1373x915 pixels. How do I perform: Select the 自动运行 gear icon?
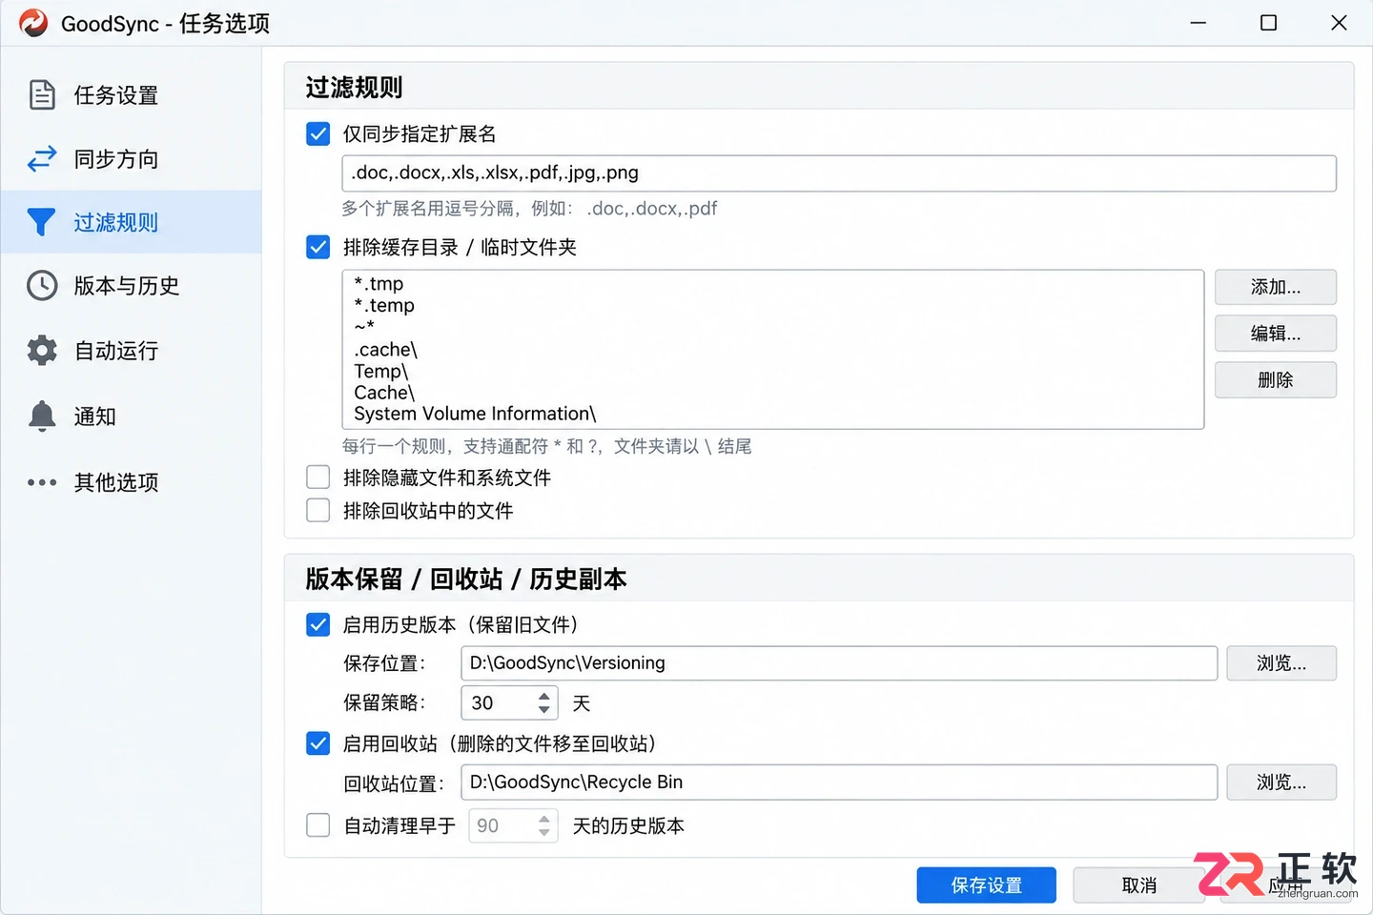[42, 351]
